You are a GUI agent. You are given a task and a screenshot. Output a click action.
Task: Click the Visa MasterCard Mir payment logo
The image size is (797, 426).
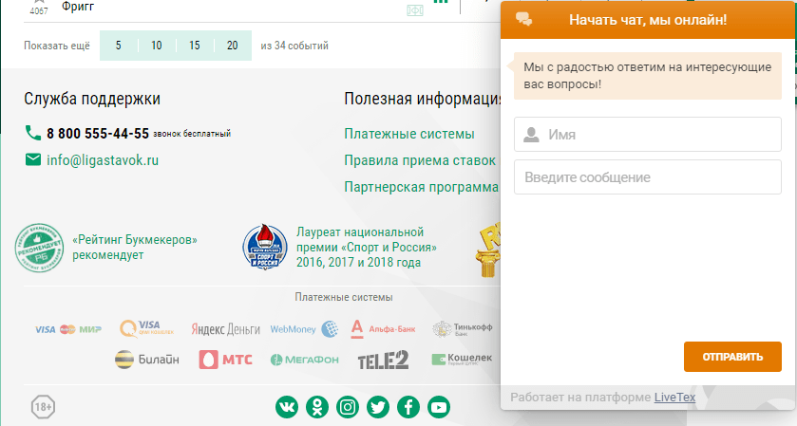pos(68,329)
